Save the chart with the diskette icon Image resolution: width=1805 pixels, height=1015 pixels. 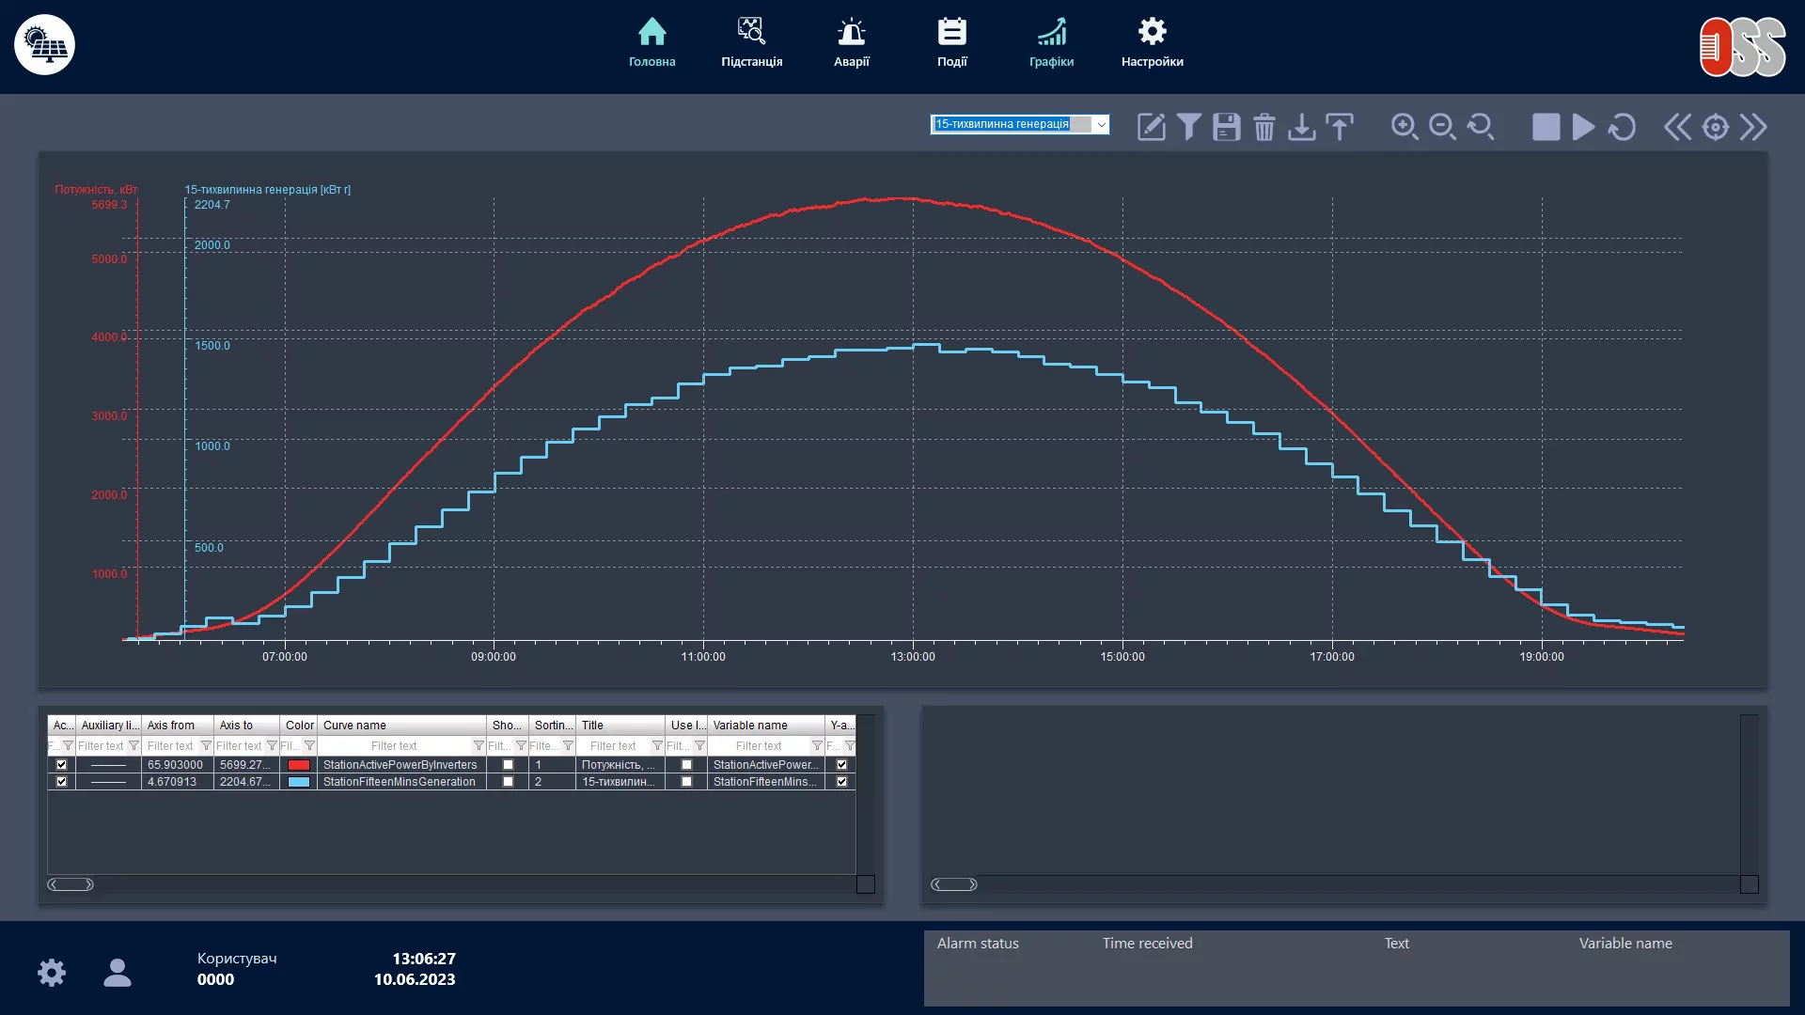[1226, 127]
